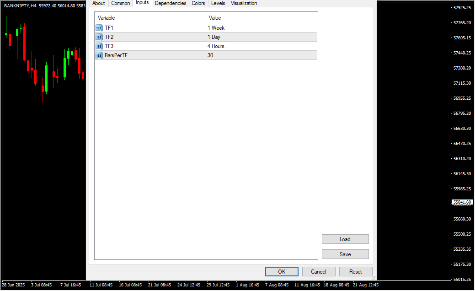This screenshot has height=291, width=475.
Task: Click the icon next to BarsPerTF
Action: [x=99, y=55]
